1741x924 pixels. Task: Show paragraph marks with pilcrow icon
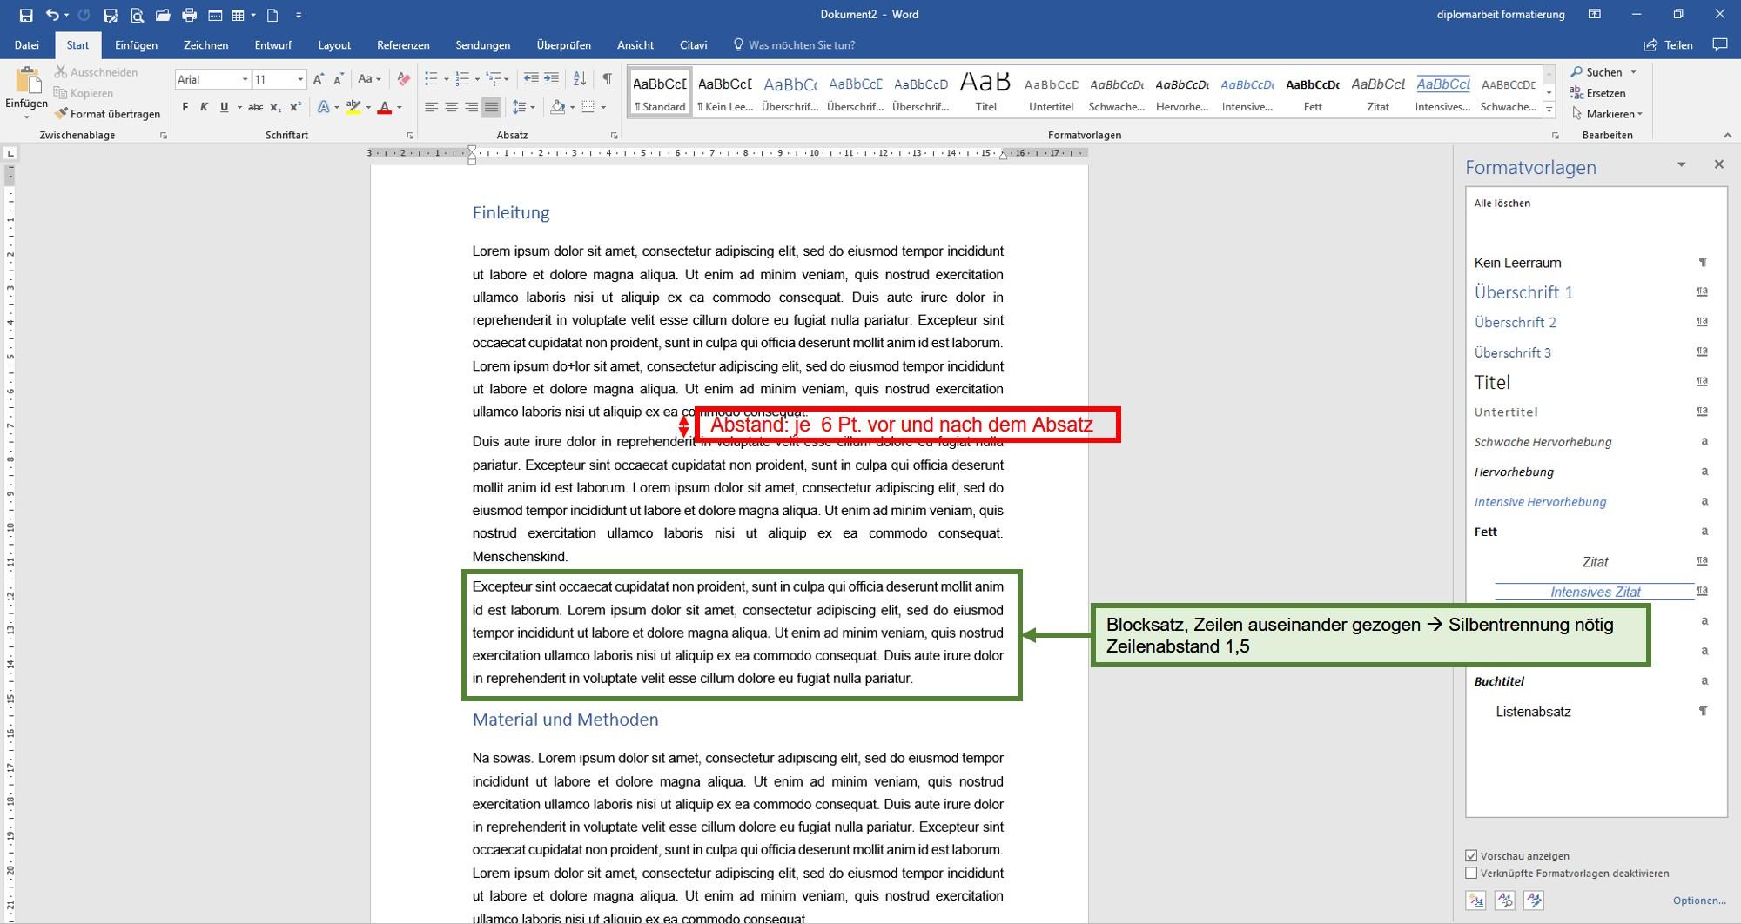pos(607,79)
